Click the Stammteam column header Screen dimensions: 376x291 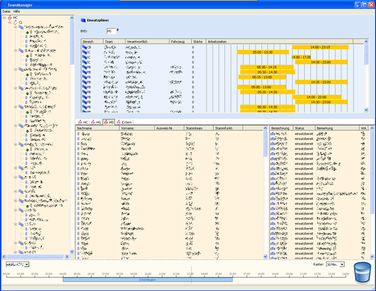point(199,128)
